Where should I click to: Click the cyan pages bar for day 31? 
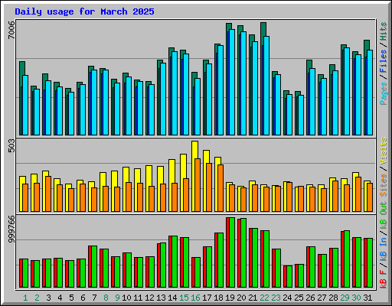pyautogui.click(x=370, y=93)
